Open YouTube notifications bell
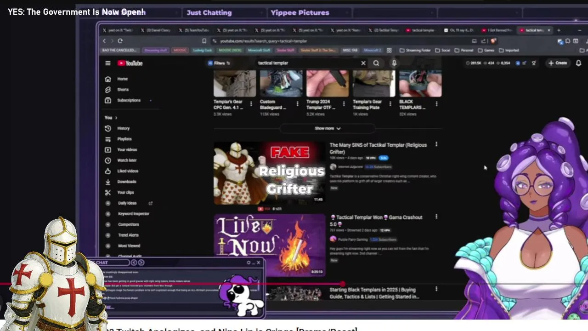The height and width of the screenshot is (331, 588). click(x=578, y=63)
